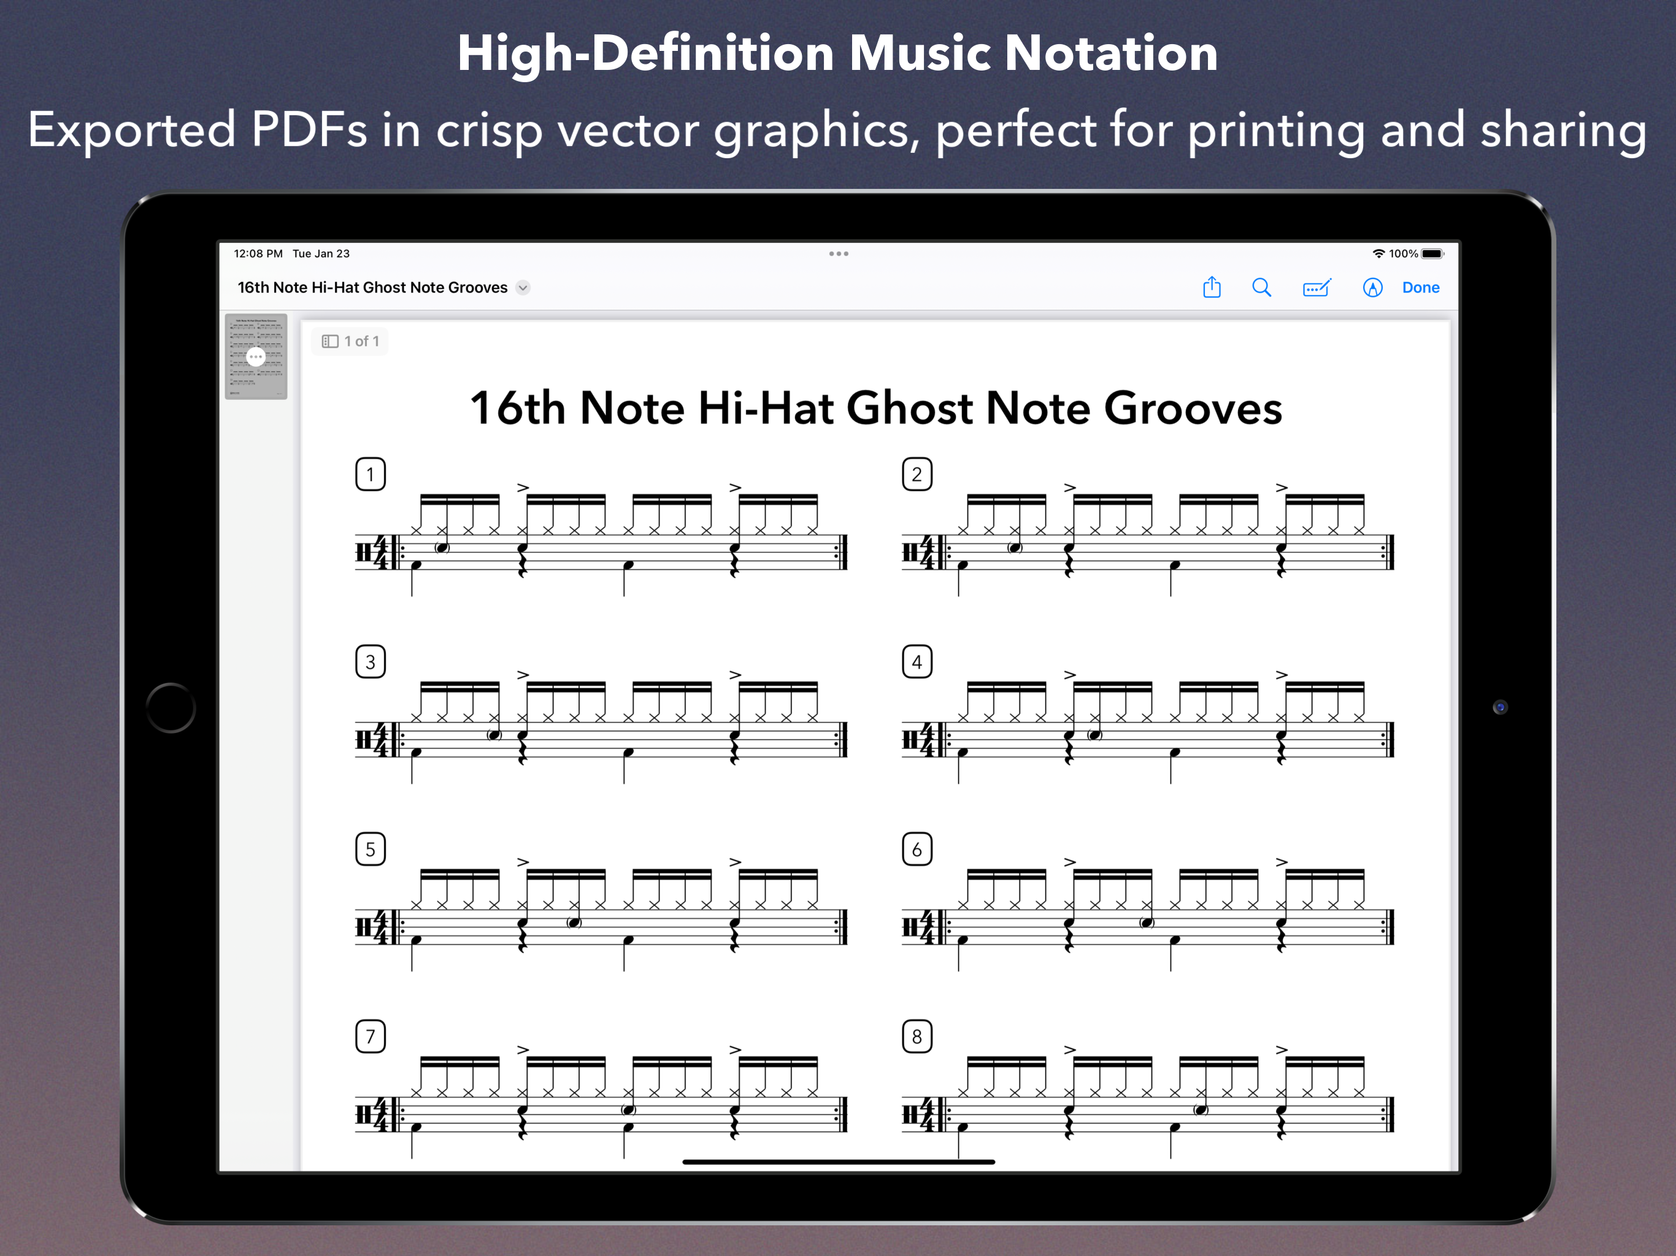The width and height of the screenshot is (1676, 1256).
Task: Expand the document title chevron menu
Action: point(523,287)
